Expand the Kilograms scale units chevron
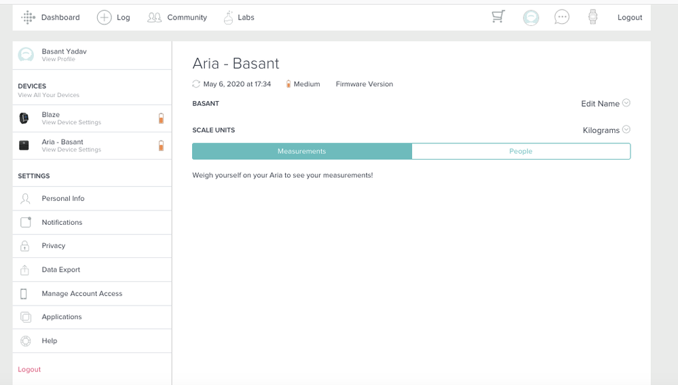Image resolution: width=678 pixels, height=385 pixels. (626, 129)
